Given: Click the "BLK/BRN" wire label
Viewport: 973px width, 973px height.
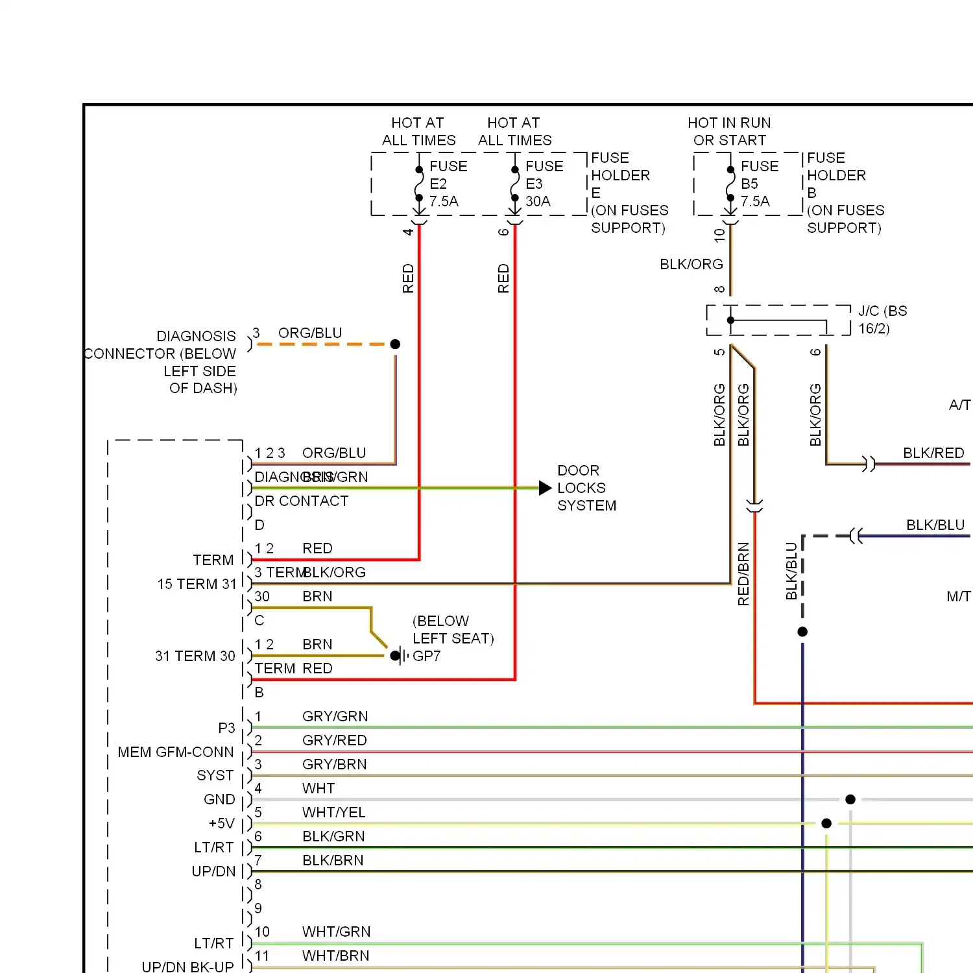Looking at the screenshot, I should click(333, 860).
